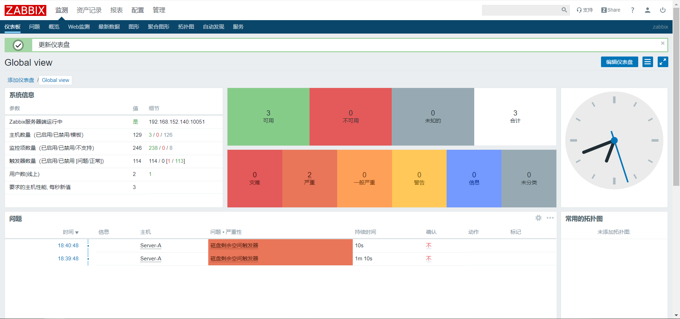The height and width of the screenshot is (319, 680).
Task: Switch to the 服务 submenu tab
Action: coord(238,27)
